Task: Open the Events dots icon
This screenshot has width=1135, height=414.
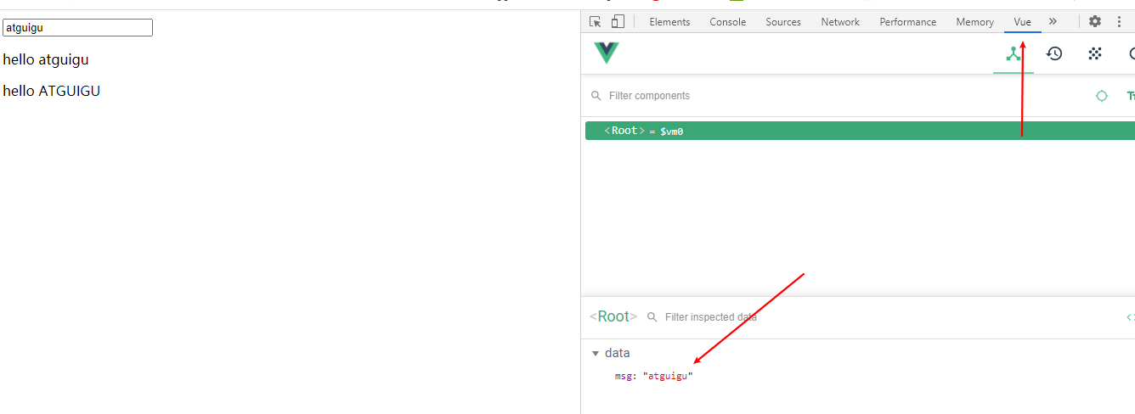Action: 1095,53
